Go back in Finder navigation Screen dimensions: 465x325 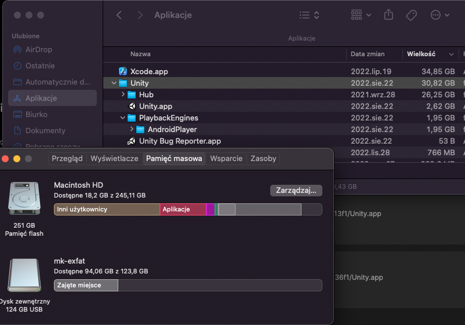[x=119, y=15]
